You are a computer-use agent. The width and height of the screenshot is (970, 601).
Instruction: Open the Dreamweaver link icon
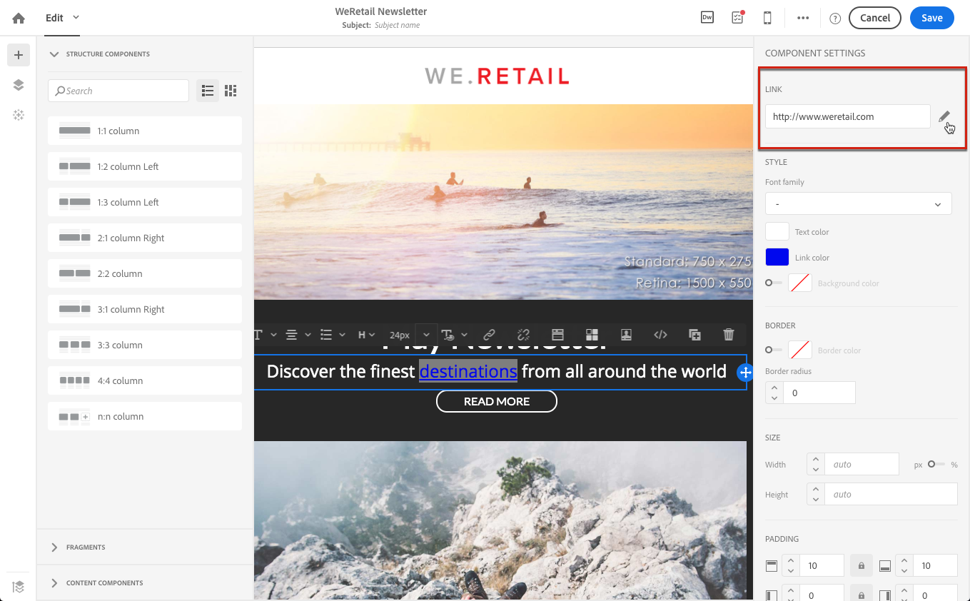point(707,18)
